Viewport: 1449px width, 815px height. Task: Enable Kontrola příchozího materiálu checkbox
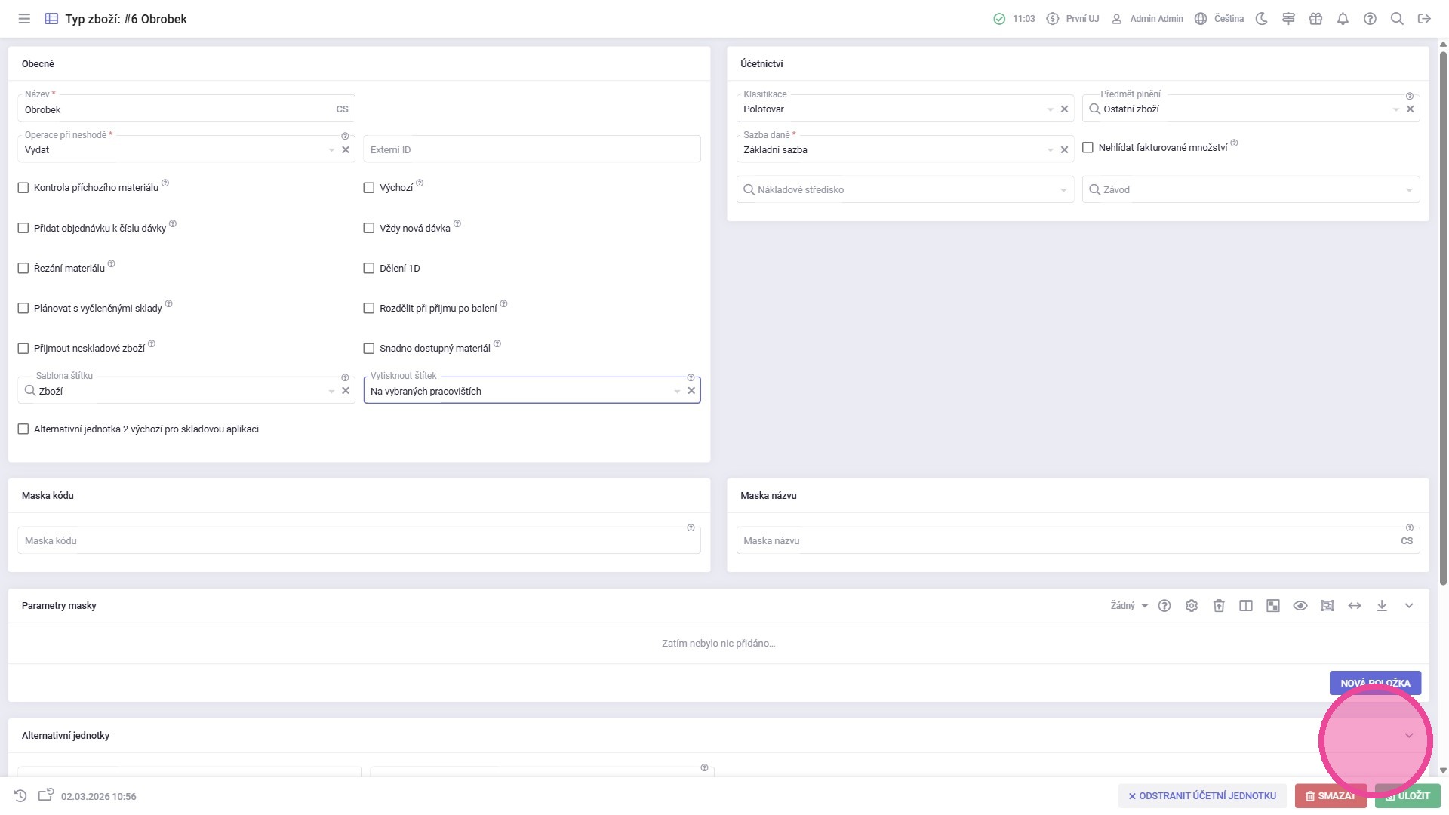click(23, 188)
